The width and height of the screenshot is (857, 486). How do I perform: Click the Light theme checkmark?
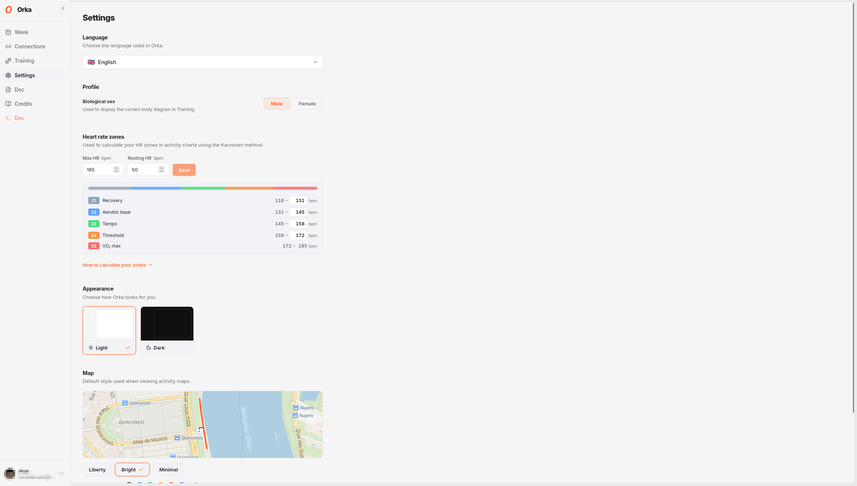128,348
